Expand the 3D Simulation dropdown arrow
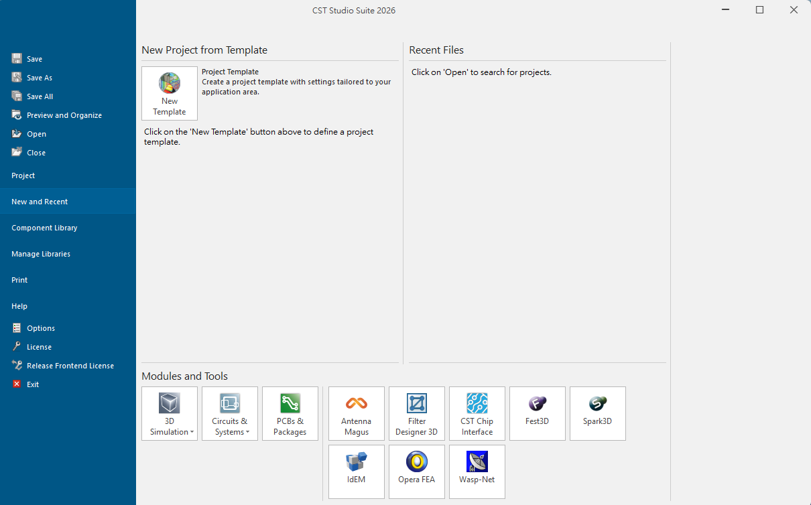This screenshot has height=505, width=811. (192, 433)
